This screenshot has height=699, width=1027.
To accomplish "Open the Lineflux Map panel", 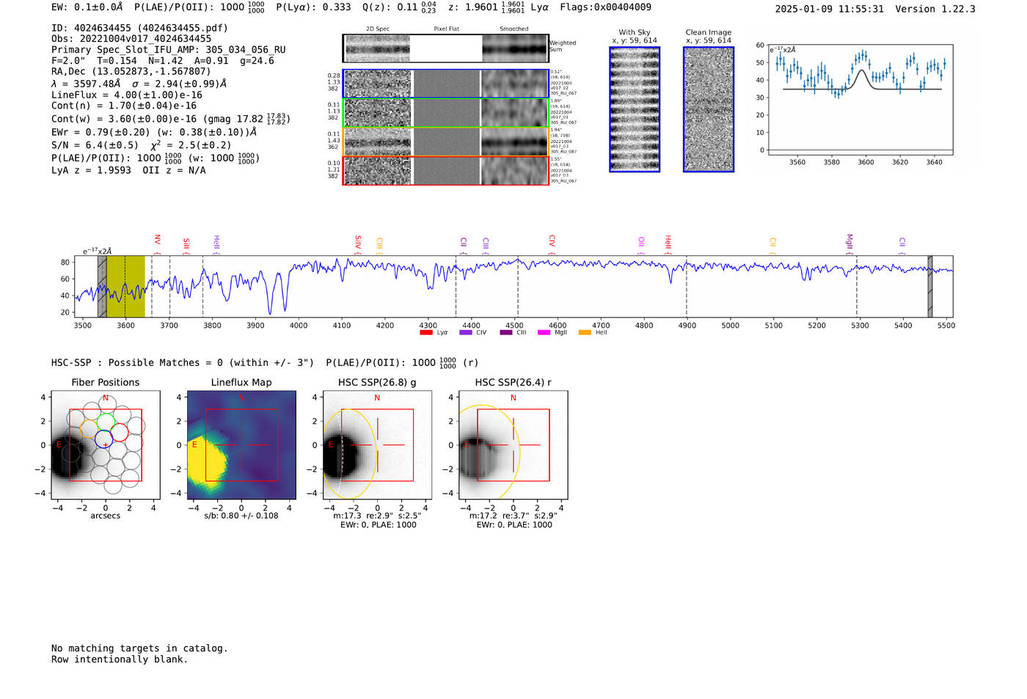I will tap(241, 445).
